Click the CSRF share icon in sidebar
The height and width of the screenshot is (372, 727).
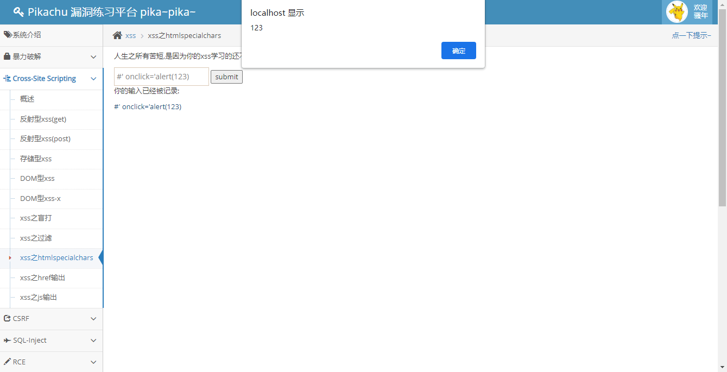8,319
